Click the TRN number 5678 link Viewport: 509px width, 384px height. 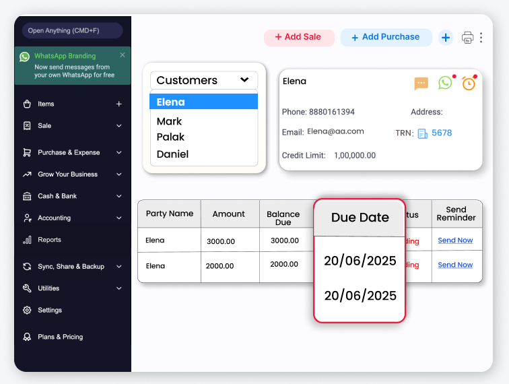click(442, 133)
